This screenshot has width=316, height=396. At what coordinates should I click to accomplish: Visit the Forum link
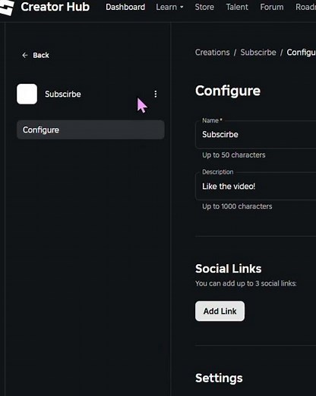click(x=272, y=7)
